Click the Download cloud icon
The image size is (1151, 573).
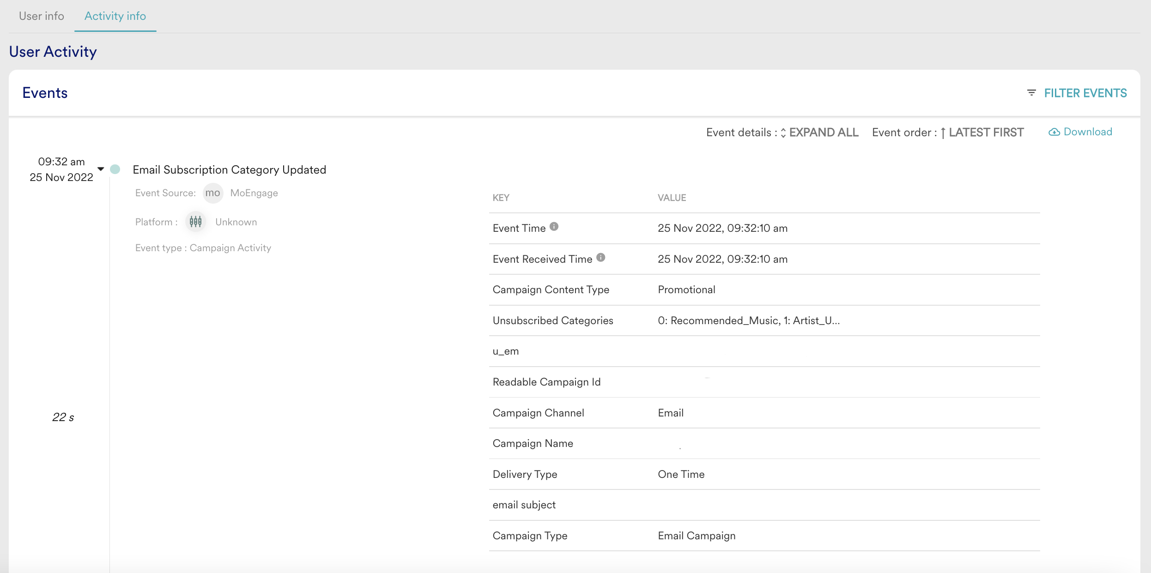point(1054,132)
